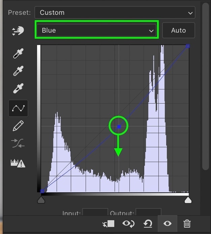211x234 pixels.
Task: Pick the white point eyedropper
Action: [18, 88]
